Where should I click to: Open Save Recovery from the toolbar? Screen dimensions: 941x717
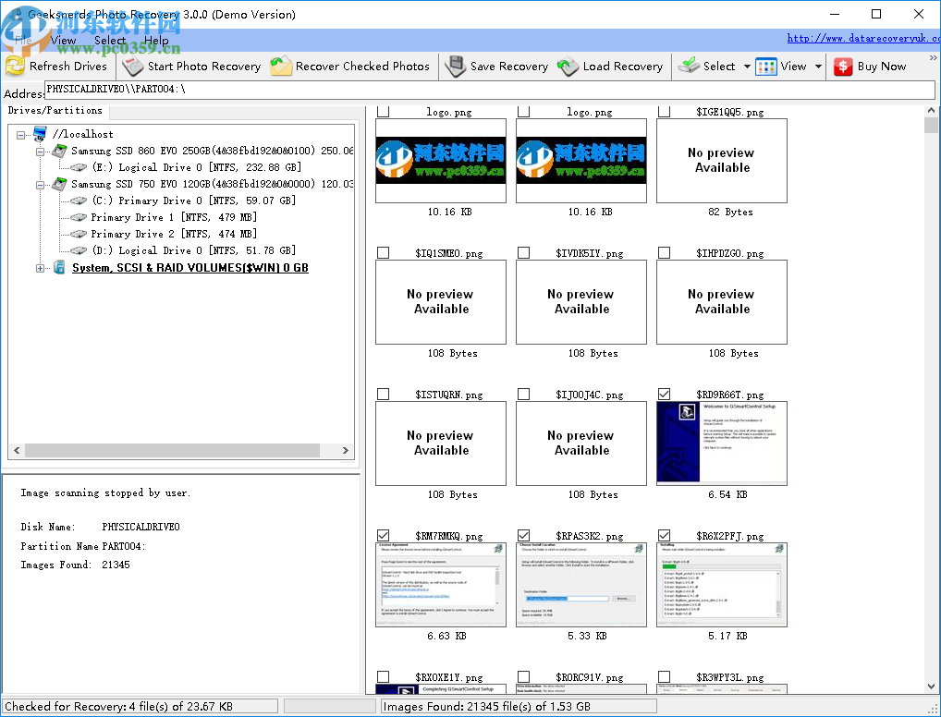(x=454, y=66)
